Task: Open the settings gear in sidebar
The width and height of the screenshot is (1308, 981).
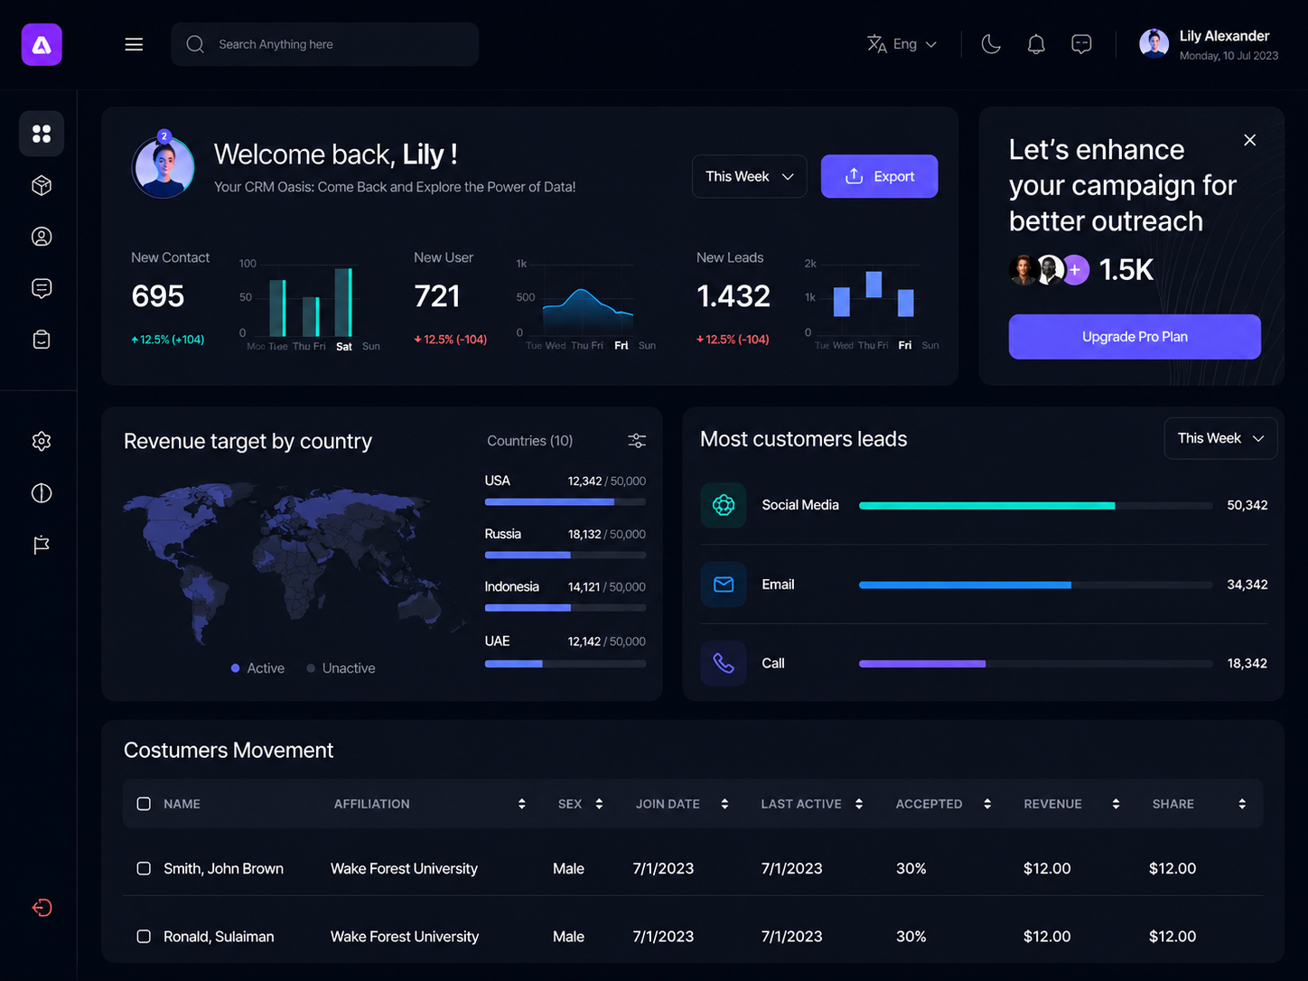Action: 42,441
